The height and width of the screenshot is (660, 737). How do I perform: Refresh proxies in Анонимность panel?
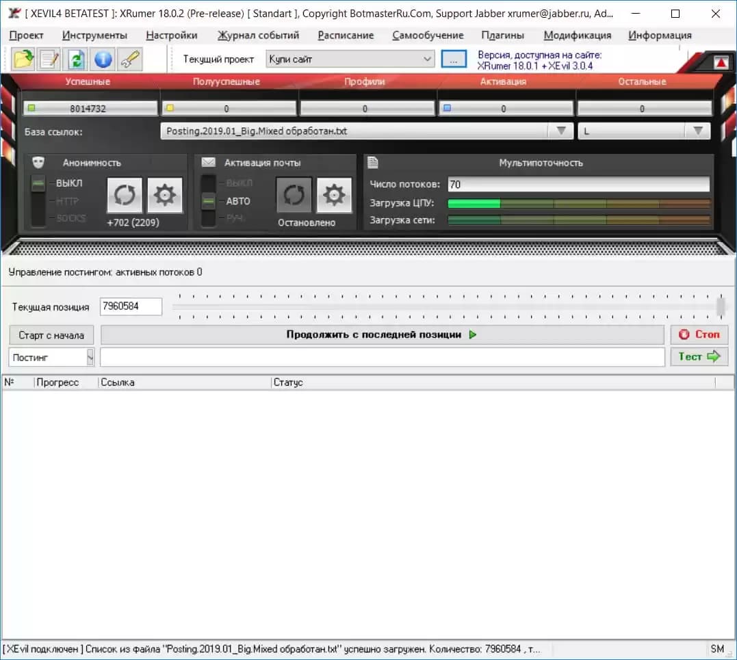[125, 195]
